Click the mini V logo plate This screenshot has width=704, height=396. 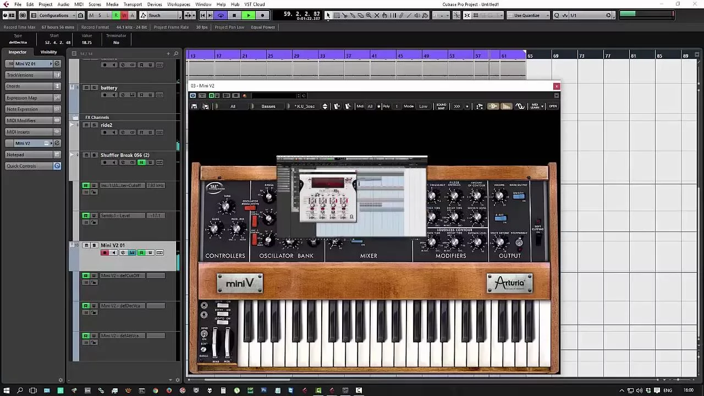pyautogui.click(x=240, y=283)
